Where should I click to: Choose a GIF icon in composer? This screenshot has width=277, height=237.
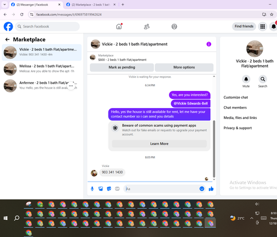pos(117,189)
